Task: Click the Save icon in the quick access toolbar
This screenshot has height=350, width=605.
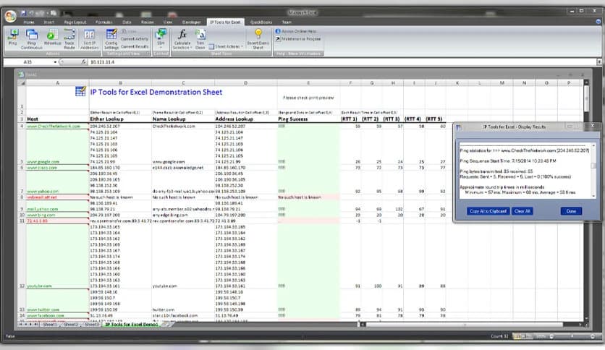Action: tap(24, 13)
